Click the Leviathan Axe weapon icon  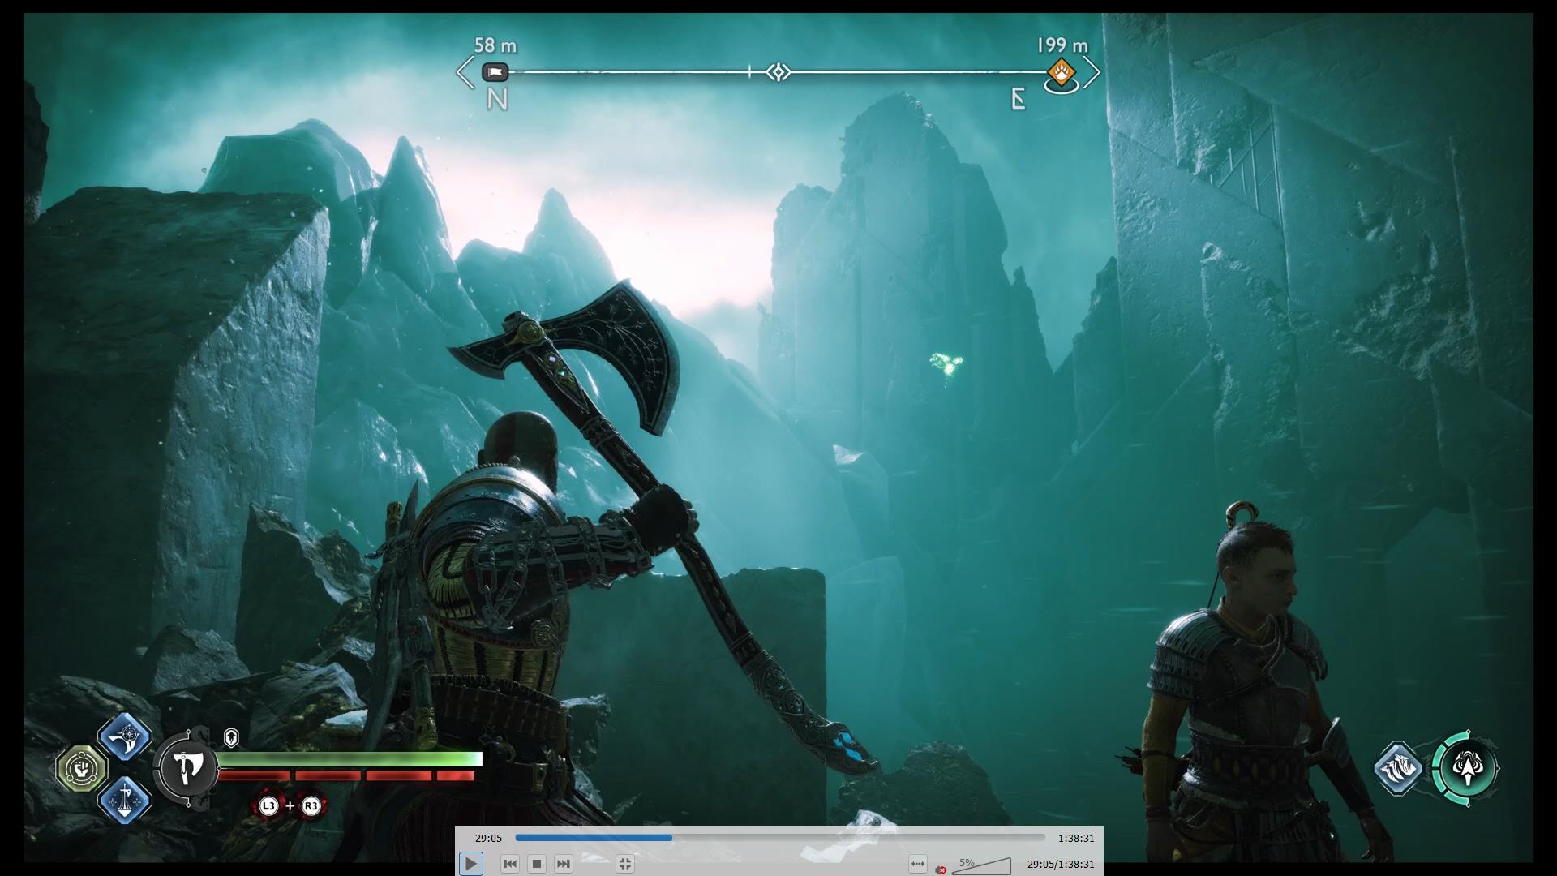click(x=188, y=767)
